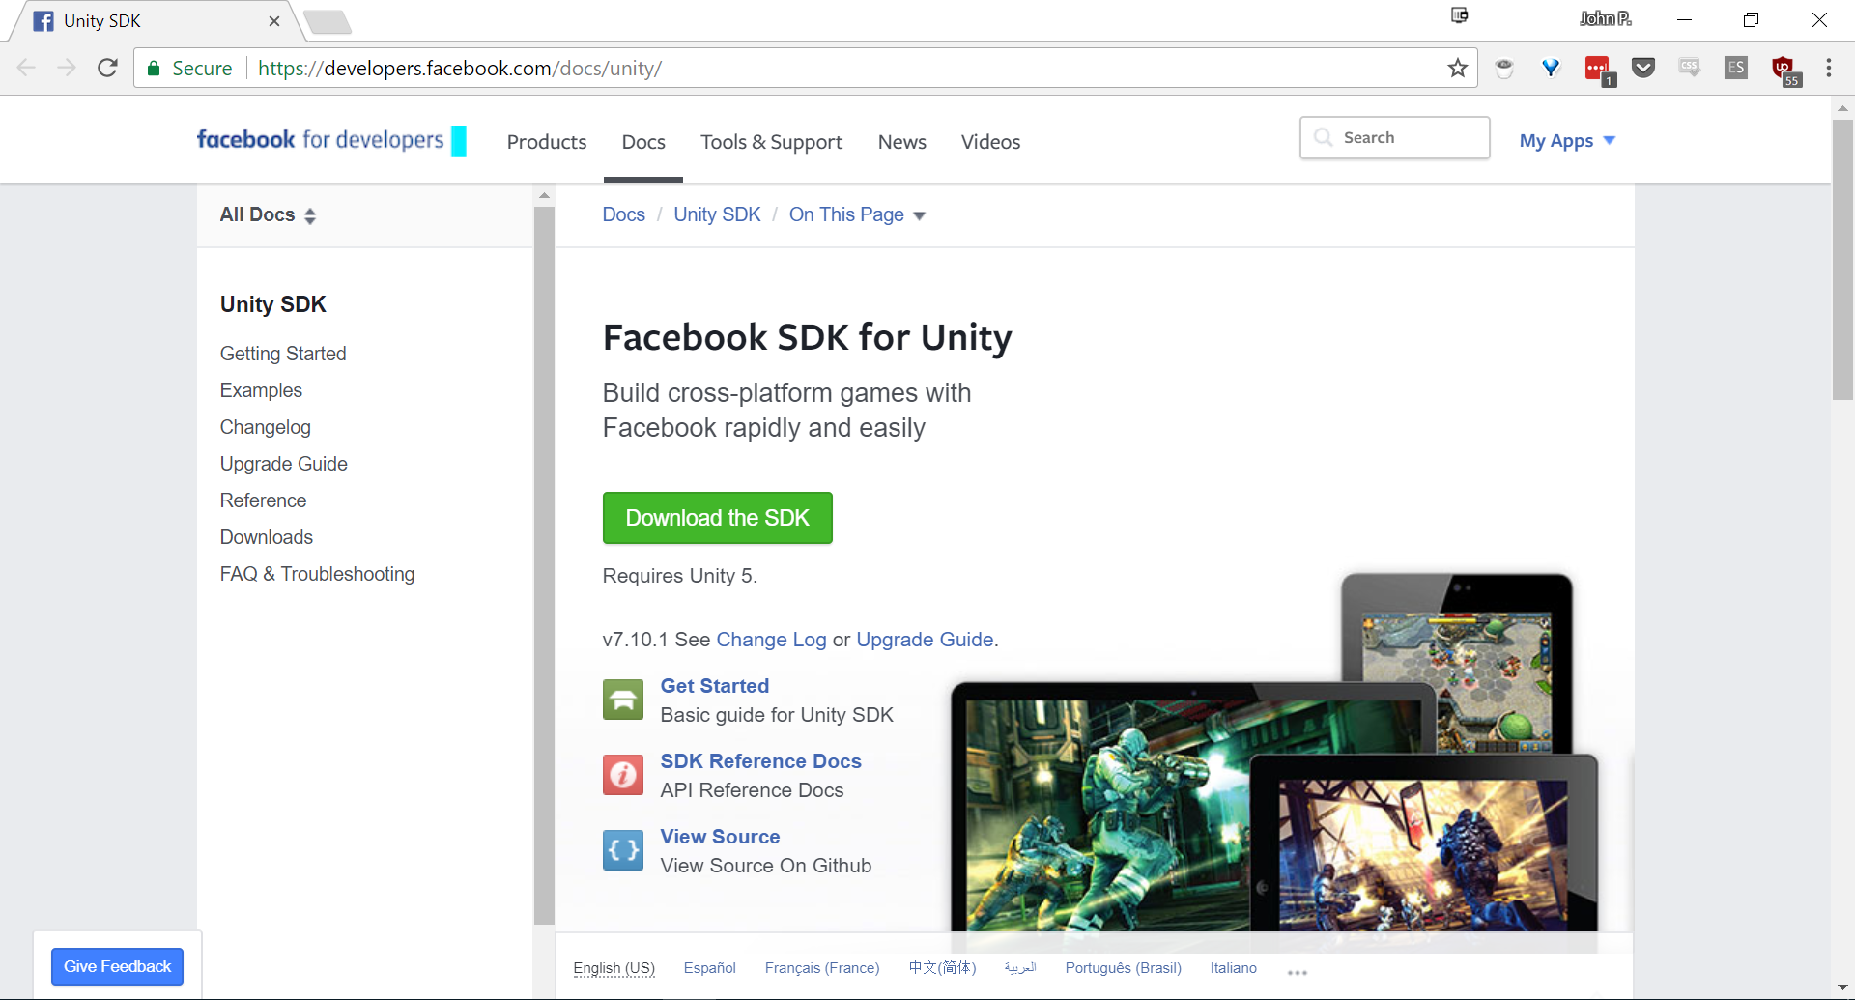Open Upgrade Guide in sidebar
Viewport: 1855px width, 1000px height.
point(284,464)
